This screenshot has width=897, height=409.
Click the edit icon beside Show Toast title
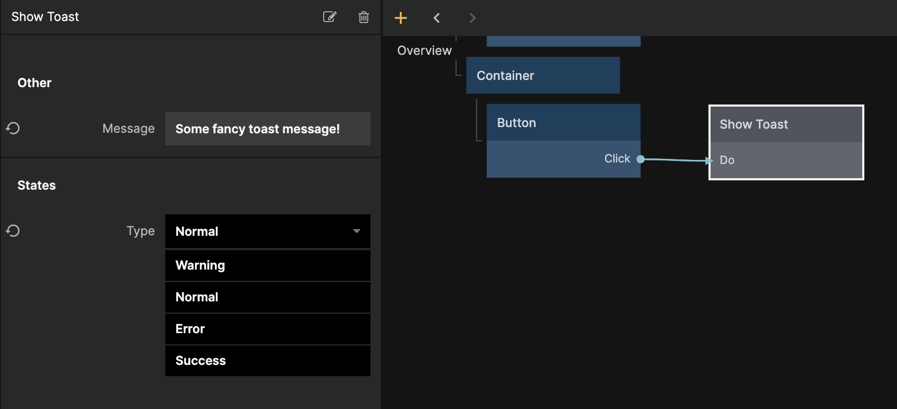point(329,17)
